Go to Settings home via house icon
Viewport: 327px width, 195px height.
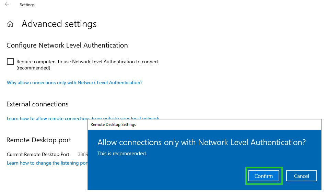[x=10, y=24]
